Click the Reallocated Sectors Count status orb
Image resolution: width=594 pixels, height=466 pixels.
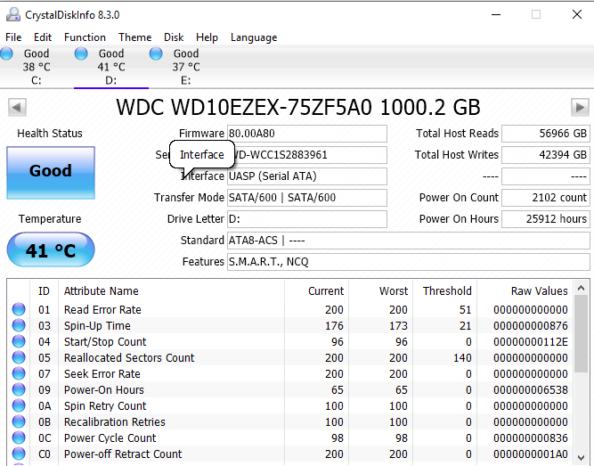pyautogui.click(x=19, y=358)
